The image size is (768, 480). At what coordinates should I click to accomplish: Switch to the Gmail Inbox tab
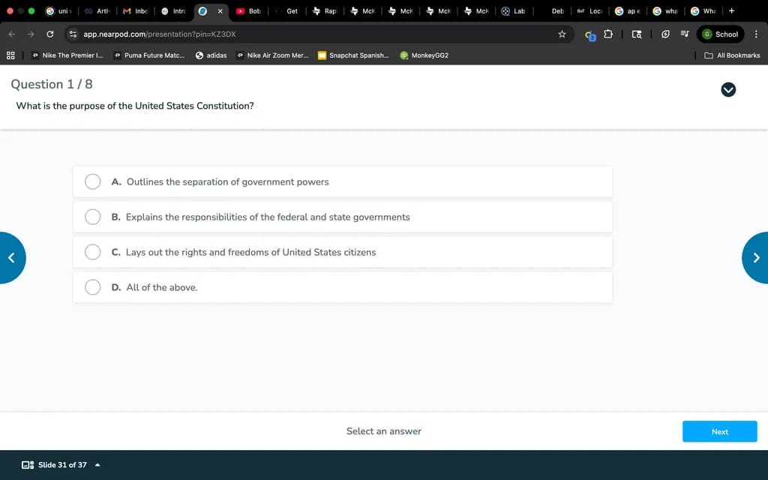[136, 10]
